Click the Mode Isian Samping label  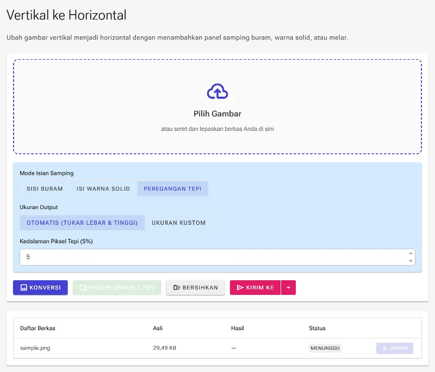[47, 173]
